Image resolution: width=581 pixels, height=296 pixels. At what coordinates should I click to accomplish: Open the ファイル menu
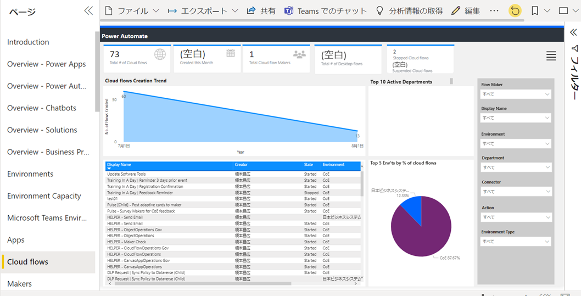pyautogui.click(x=132, y=11)
